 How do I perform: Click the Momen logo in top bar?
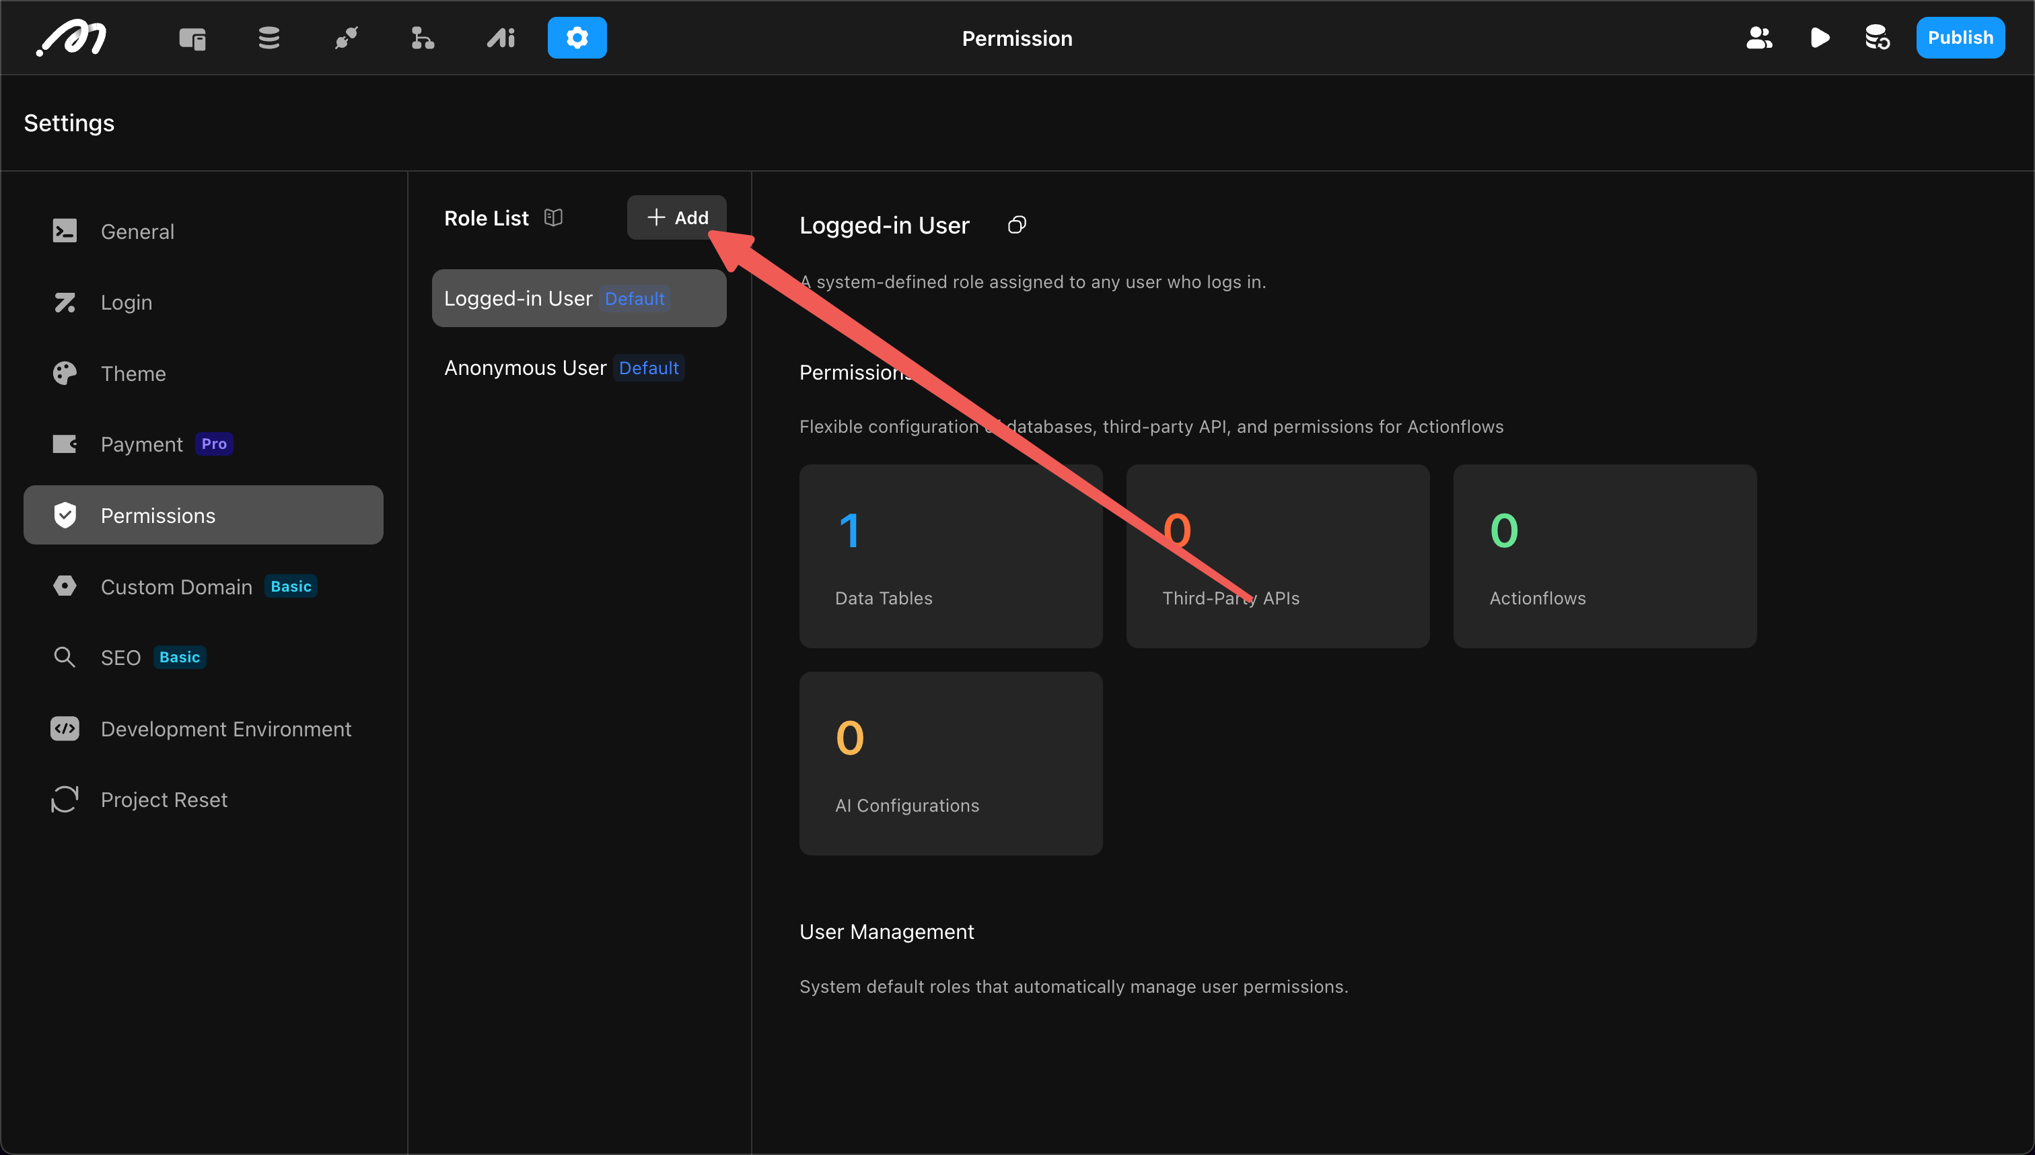pyautogui.click(x=72, y=38)
